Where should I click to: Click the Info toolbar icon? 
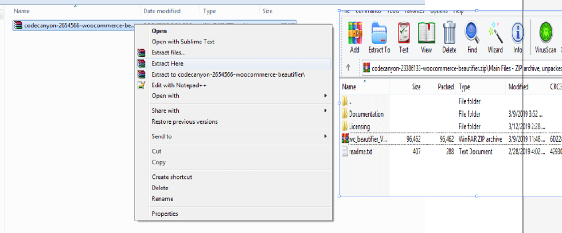point(517,33)
